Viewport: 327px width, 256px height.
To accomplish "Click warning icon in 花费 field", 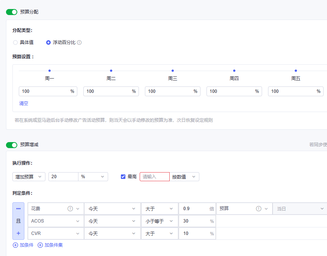I will point(70,209).
